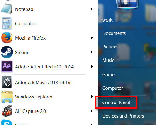Click the Computer menu entry
Screen dimensions: 156x125
[x=113, y=88]
